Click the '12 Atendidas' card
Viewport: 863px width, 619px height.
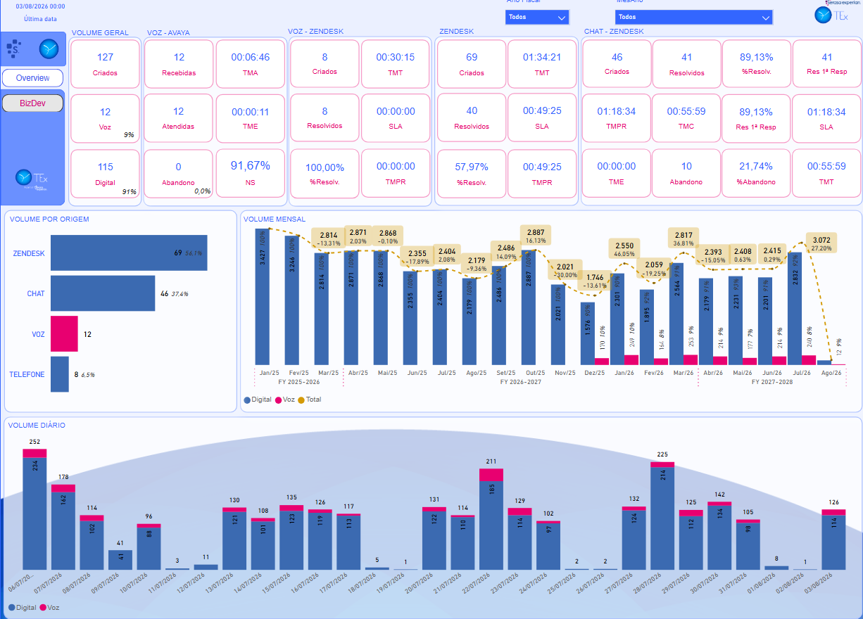(x=179, y=119)
